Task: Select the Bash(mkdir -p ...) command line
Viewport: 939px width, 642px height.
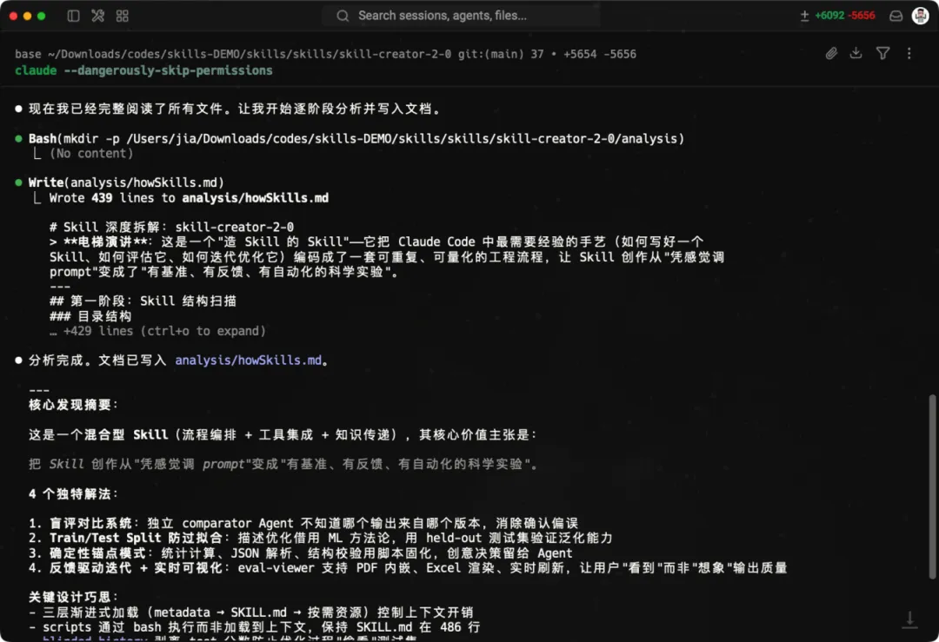Action: pyautogui.click(x=356, y=139)
